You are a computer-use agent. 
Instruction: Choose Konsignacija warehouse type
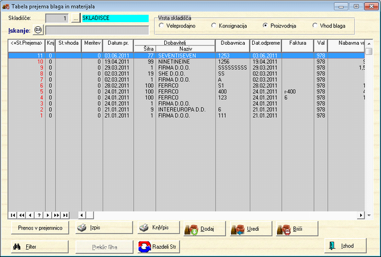(x=214, y=26)
